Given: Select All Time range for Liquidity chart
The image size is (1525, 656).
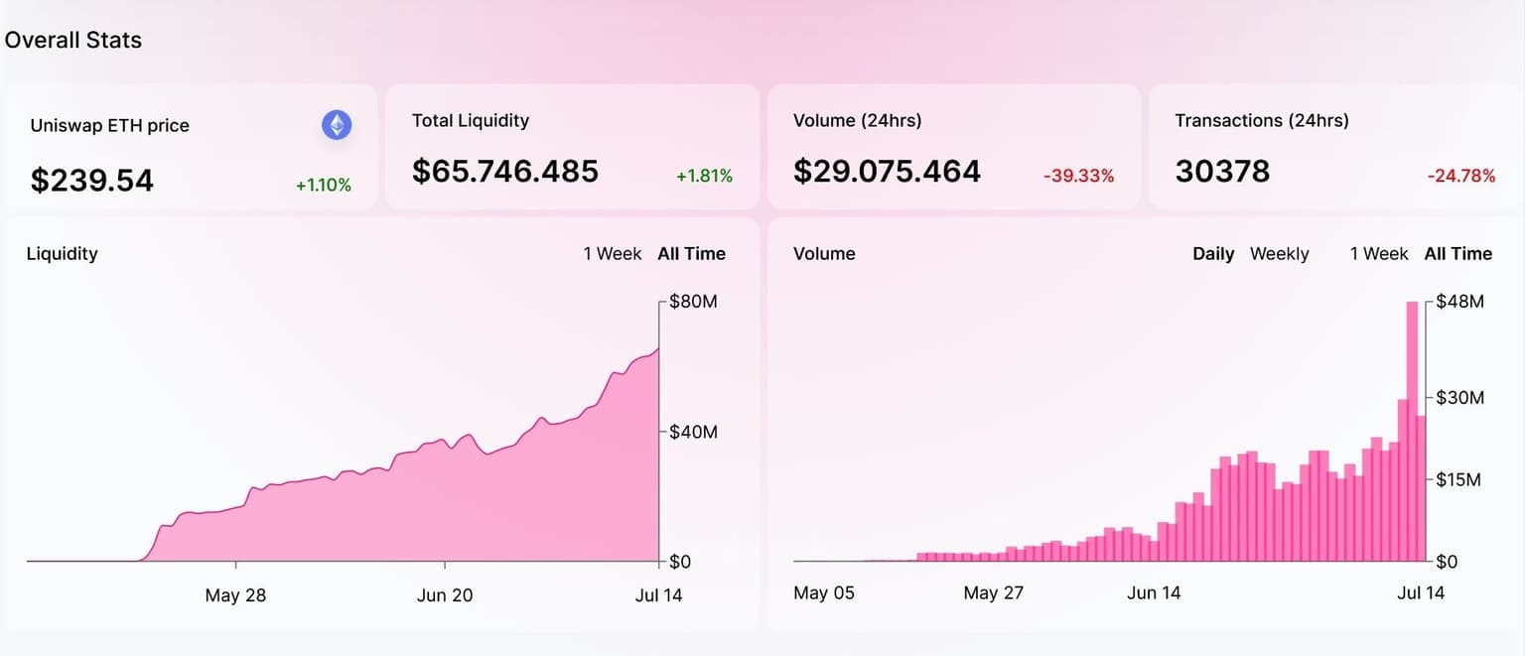Looking at the screenshot, I should coord(691,254).
